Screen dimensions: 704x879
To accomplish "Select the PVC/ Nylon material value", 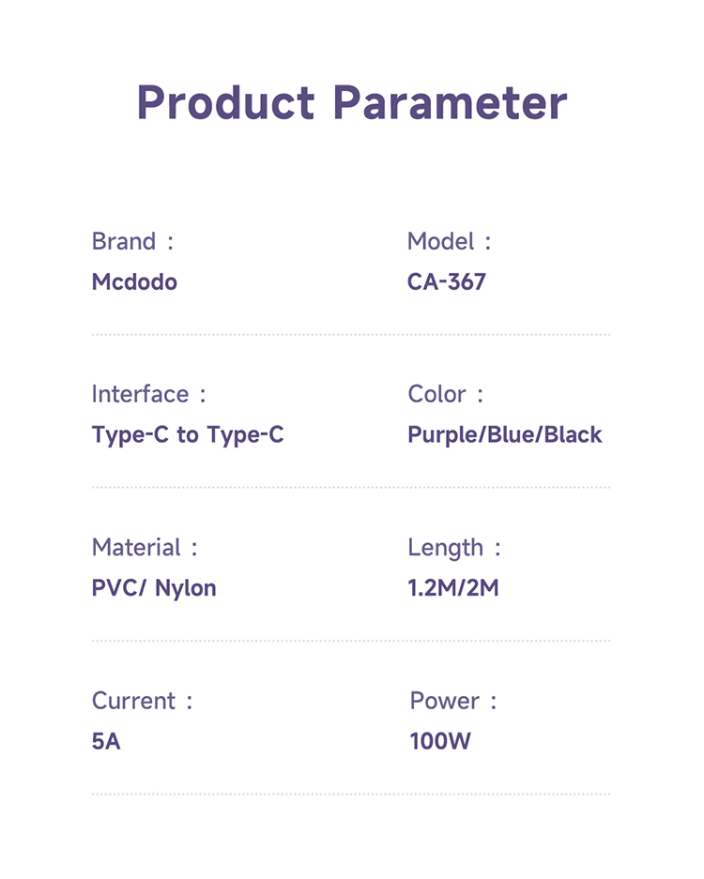I will [154, 589].
